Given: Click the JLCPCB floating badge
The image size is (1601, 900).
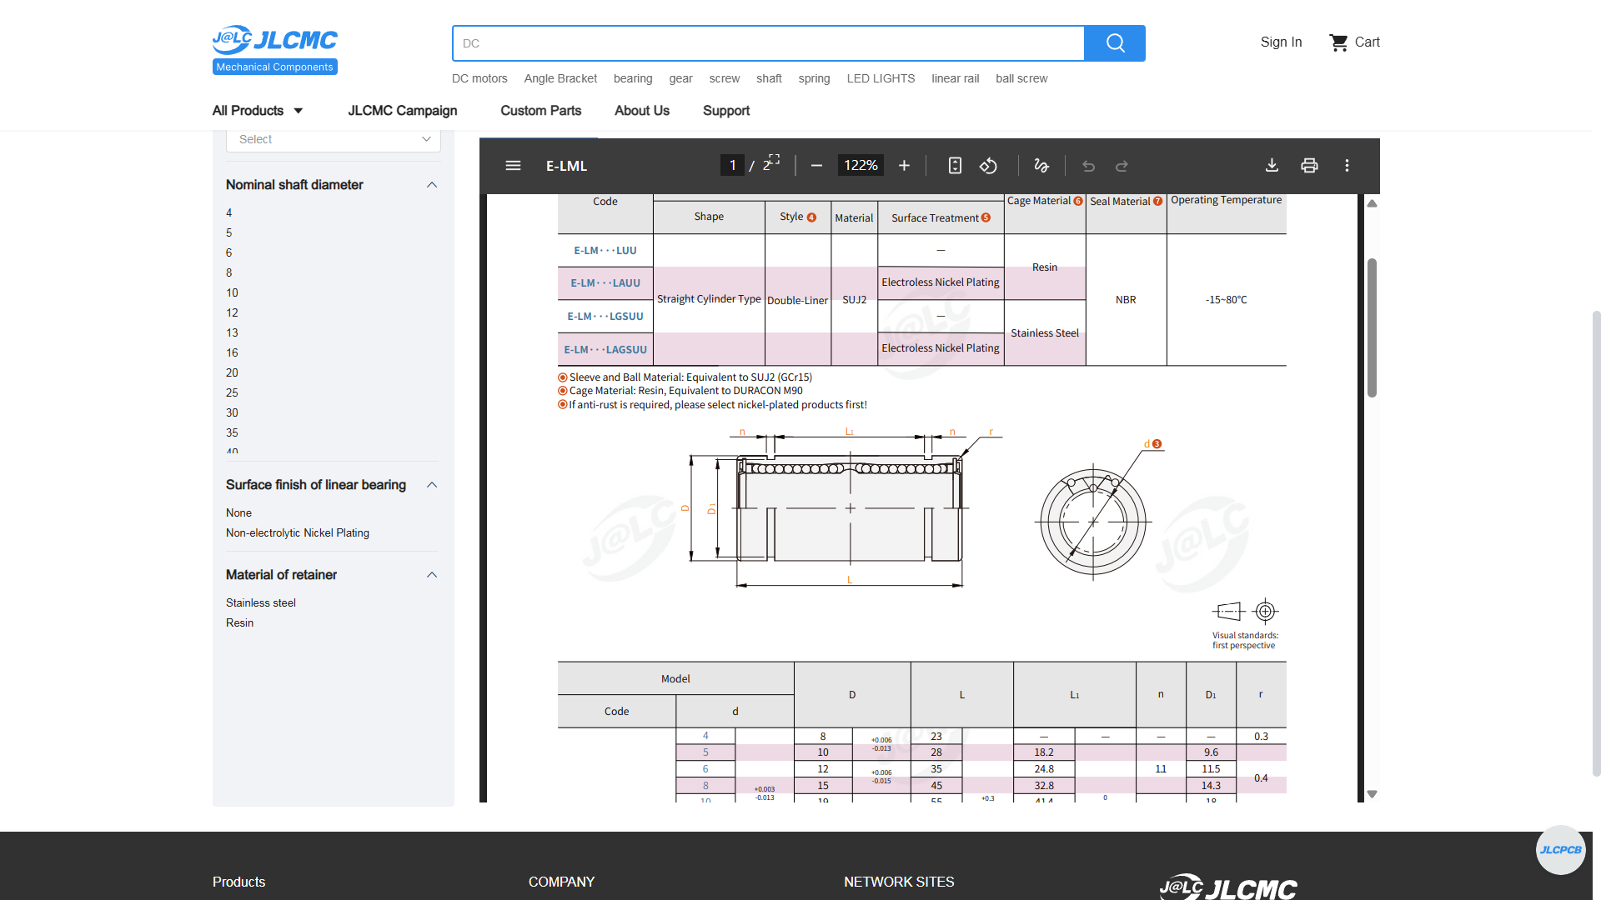Looking at the screenshot, I should click(x=1560, y=850).
